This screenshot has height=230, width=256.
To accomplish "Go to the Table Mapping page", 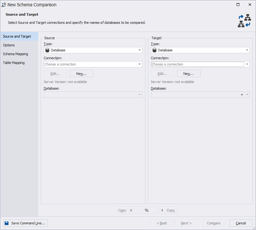I will pyautogui.click(x=14, y=63).
